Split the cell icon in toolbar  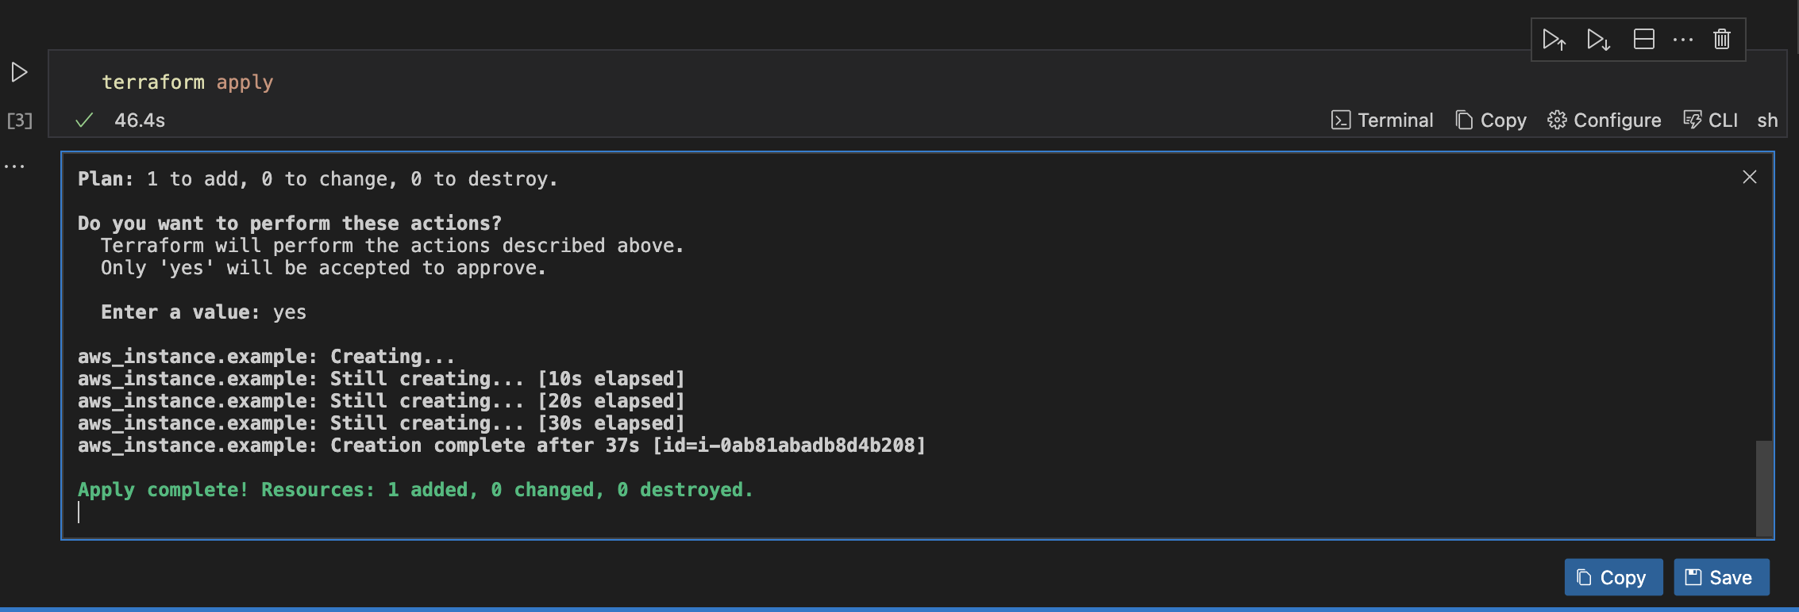click(x=1643, y=39)
